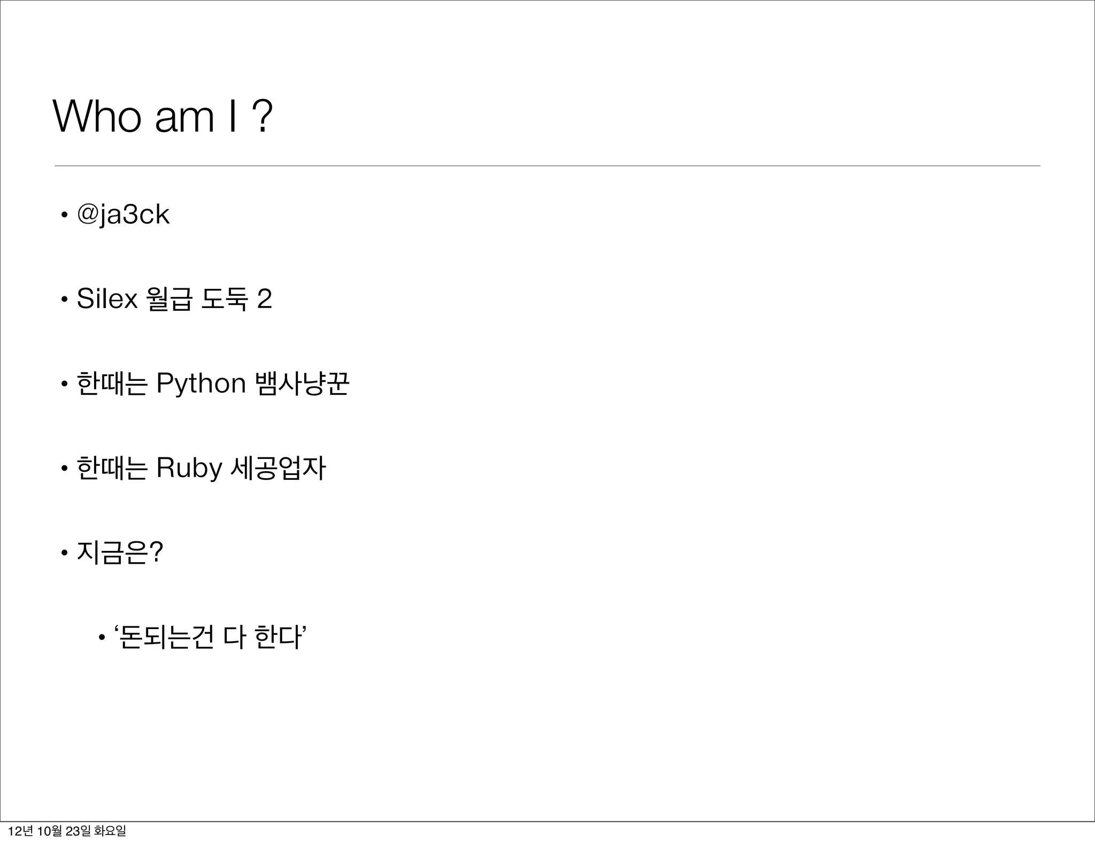Click the date footer "12년 10월 23일 화요일"
1095x843 pixels.
click(67, 831)
